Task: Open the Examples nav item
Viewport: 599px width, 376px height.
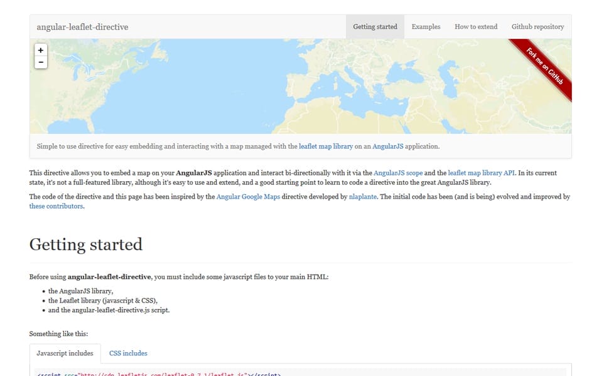Action: pos(426,27)
